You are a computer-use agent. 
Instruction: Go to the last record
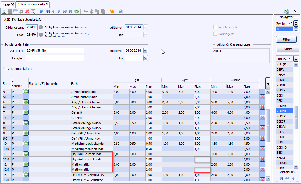point(71,11)
